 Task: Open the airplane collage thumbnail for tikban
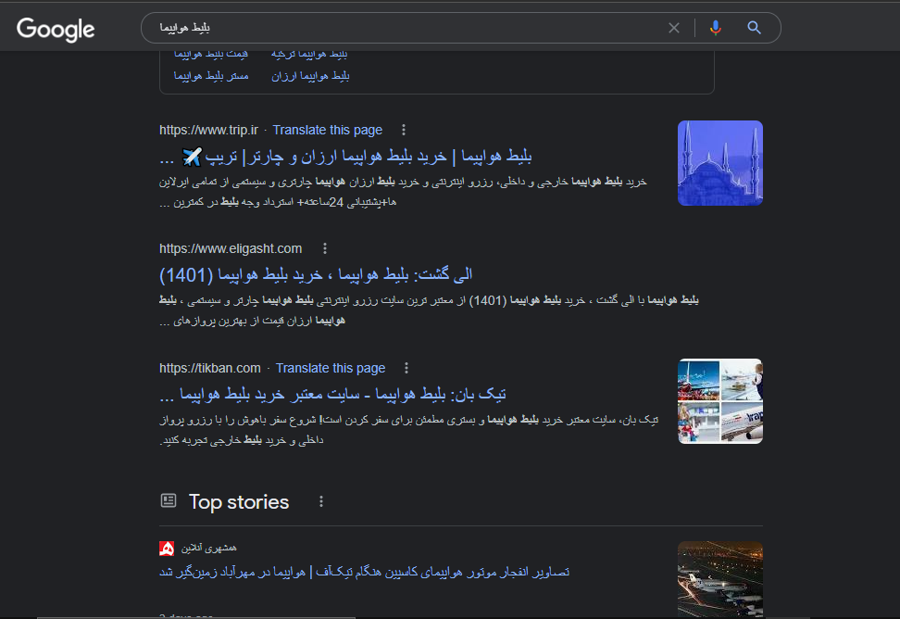(719, 401)
